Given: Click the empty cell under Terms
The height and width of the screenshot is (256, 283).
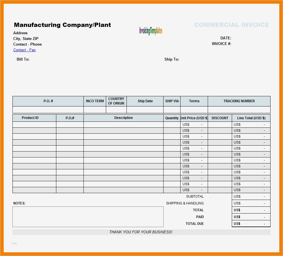Looking at the screenshot, I should 194,110.
